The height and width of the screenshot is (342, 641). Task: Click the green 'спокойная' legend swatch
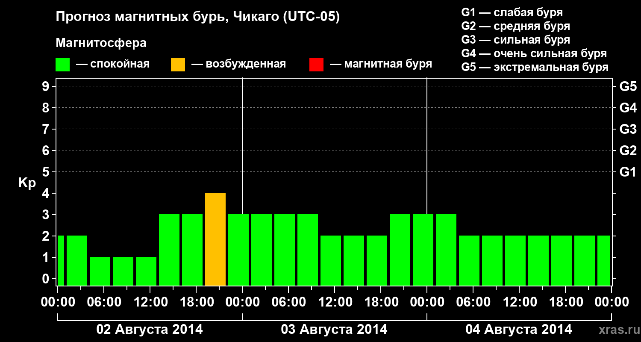tap(63, 65)
